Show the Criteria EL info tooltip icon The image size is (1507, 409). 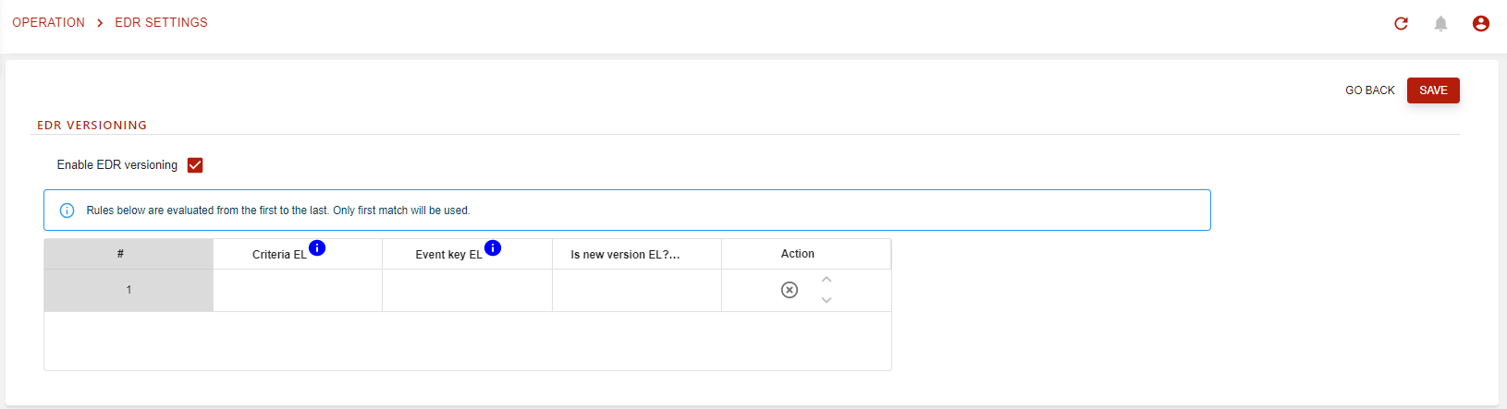(x=317, y=247)
